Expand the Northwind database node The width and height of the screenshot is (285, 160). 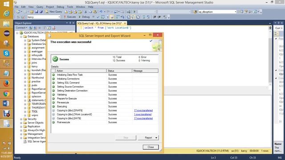point(25,78)
